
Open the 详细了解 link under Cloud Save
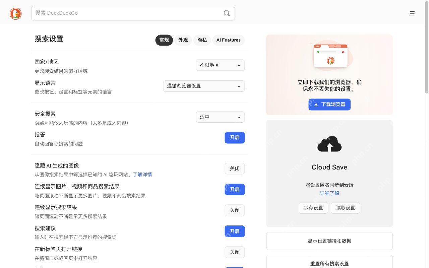(x=329, y=193)
